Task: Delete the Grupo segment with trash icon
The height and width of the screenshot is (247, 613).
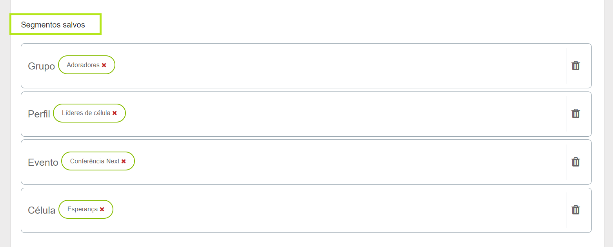Action: (575, 66)
